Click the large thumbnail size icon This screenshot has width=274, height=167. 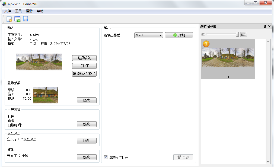coord(244,34)
